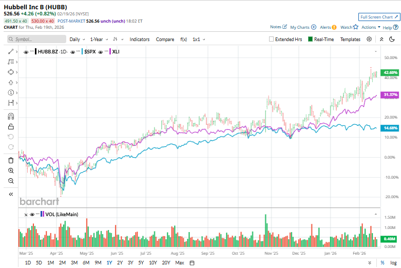Switch to dark mode moon icon
This screenshot has width=401, height=268.
(x=392, y=39)
